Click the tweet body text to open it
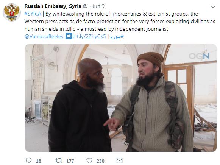 point(120,21)
